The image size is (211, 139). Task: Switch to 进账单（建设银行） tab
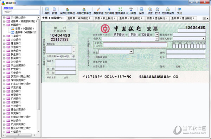pos(183,18)
